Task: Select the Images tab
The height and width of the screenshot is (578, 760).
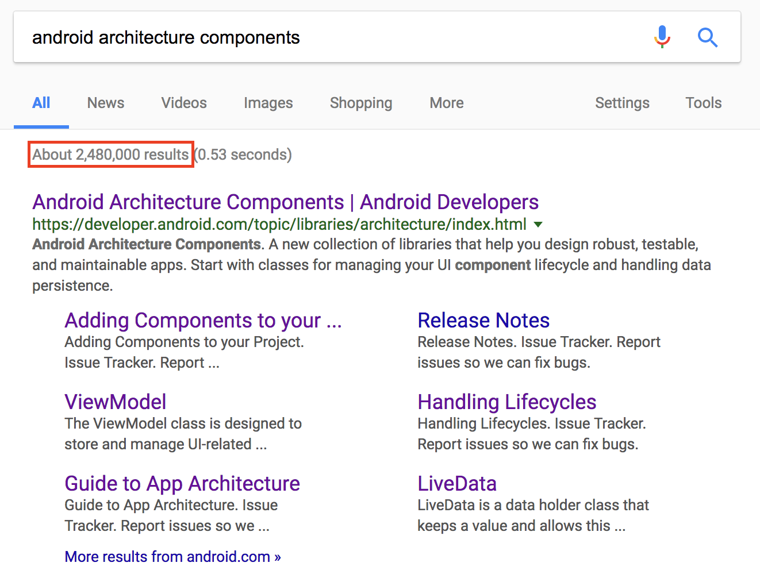Action: (x=268, y=103)
